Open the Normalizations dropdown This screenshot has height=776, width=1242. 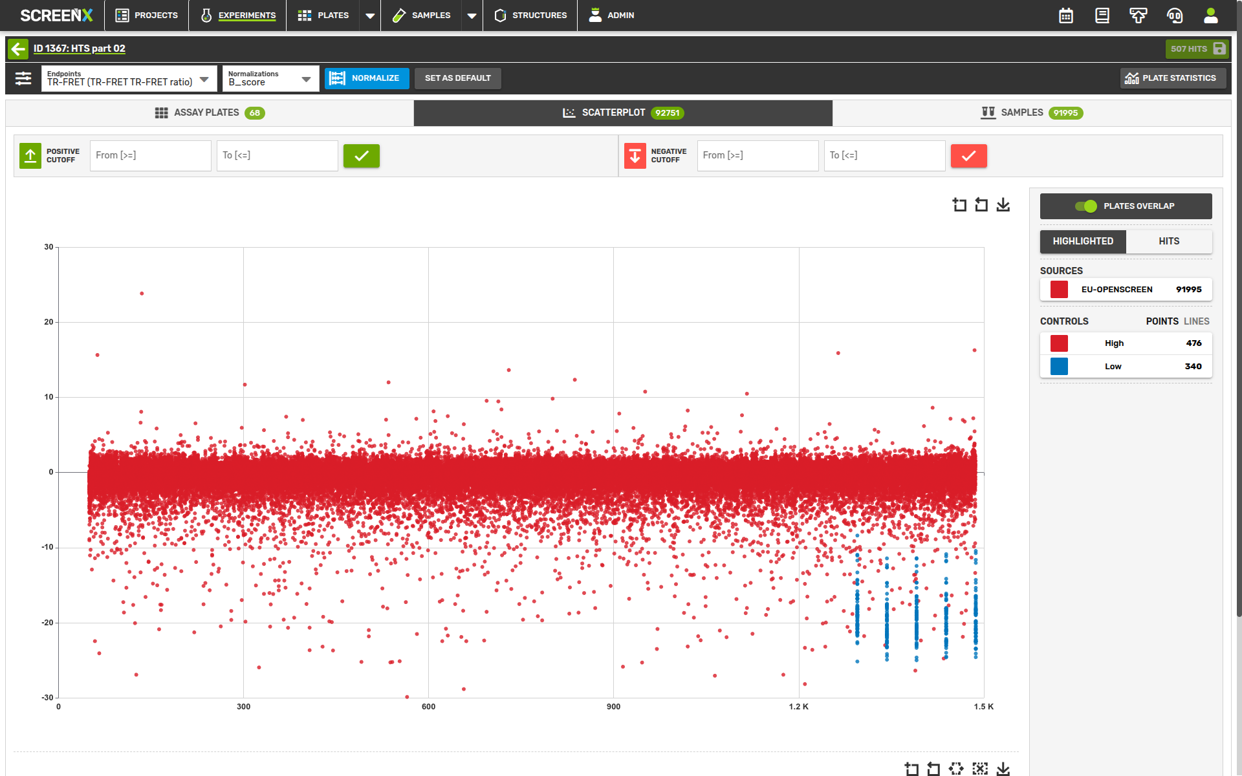(x=270, y=78)
